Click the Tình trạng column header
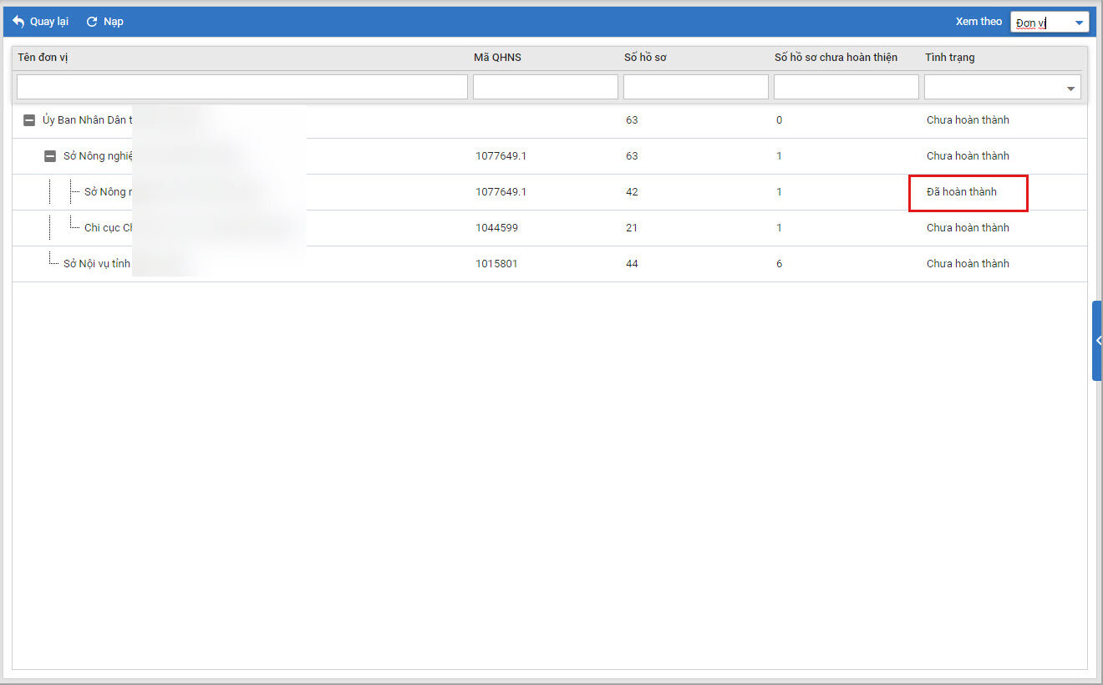The width and height of the screenshot is (1103, 685). tap(949, 58)
